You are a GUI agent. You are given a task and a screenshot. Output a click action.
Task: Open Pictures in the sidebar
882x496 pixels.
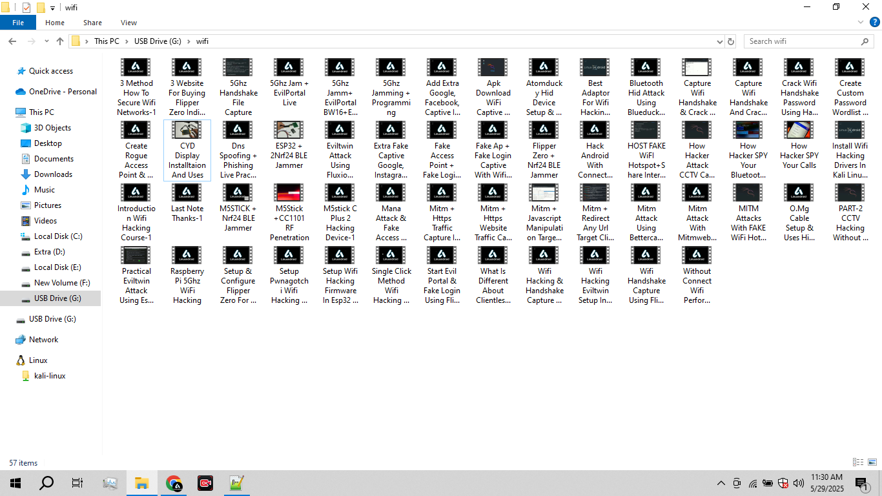click(48, 205)
